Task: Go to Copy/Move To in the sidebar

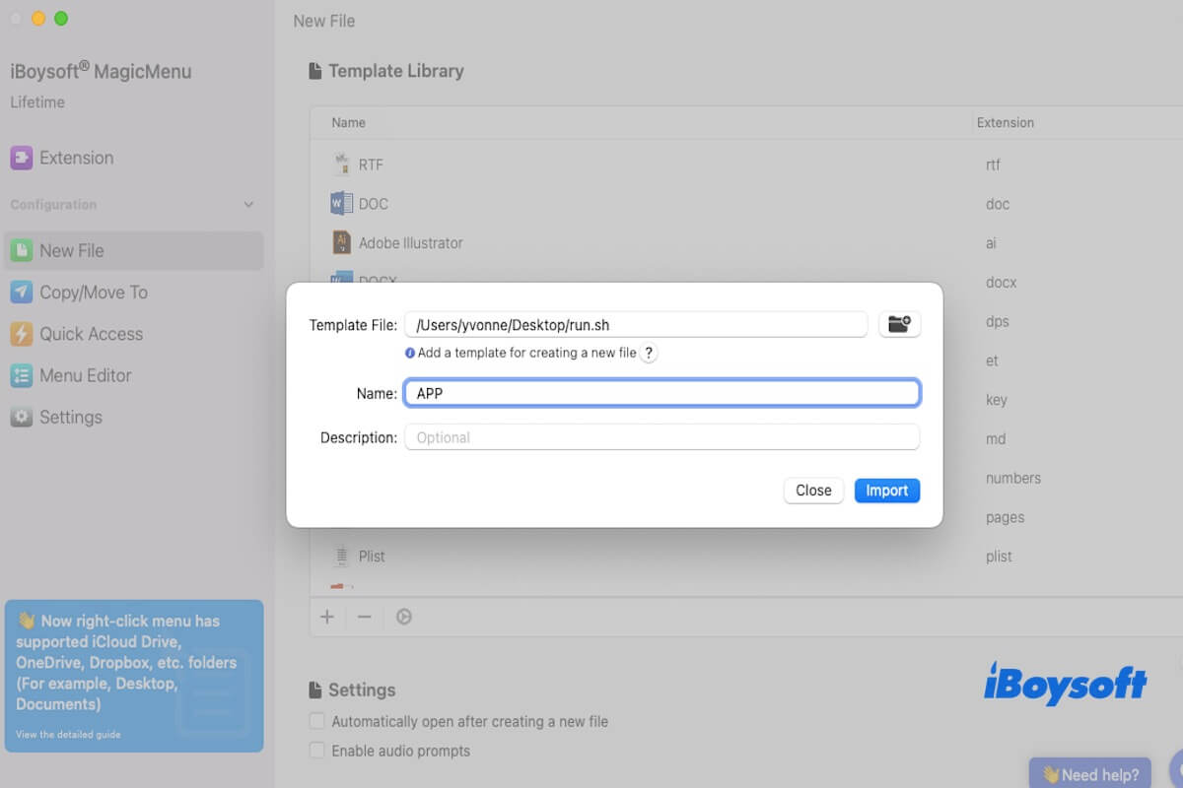Action: coord(93,293)
